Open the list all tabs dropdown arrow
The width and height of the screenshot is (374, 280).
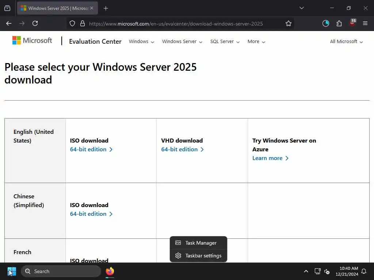click(301, 8)
